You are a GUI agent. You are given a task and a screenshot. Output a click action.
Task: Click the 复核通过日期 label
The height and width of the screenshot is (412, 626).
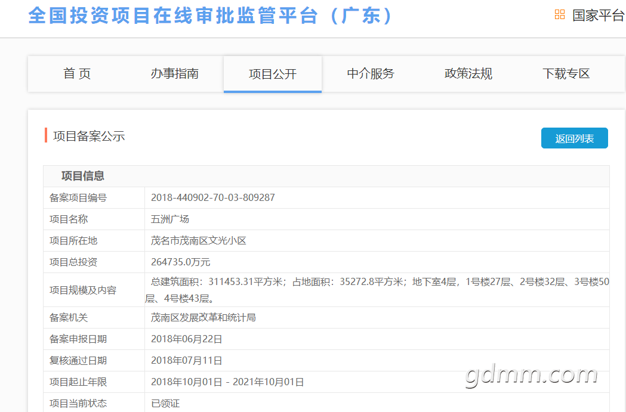pos(78,361)
